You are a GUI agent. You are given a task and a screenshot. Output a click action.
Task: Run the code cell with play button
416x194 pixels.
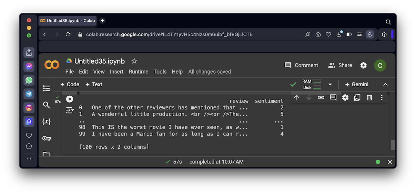70,99
